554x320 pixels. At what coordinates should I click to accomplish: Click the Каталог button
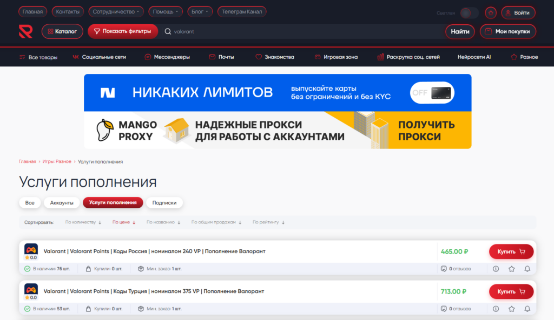62,31
